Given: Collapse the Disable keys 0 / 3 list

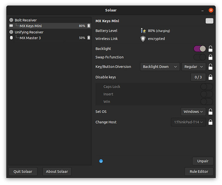Looking at the screenshot, I should pos(198,77).
